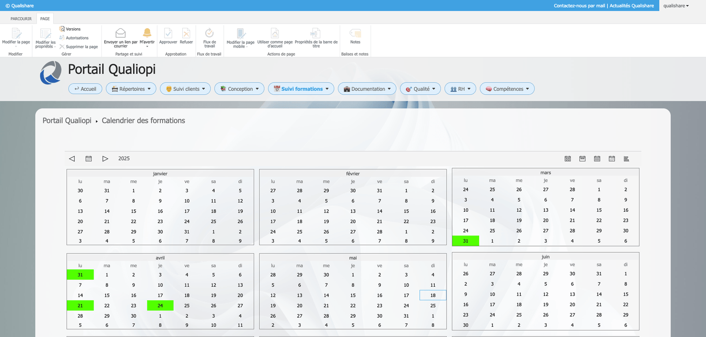Viewport: 706px width, 337px height.
Task: Advance to next year with right arrow
Action: click(105, 159)
